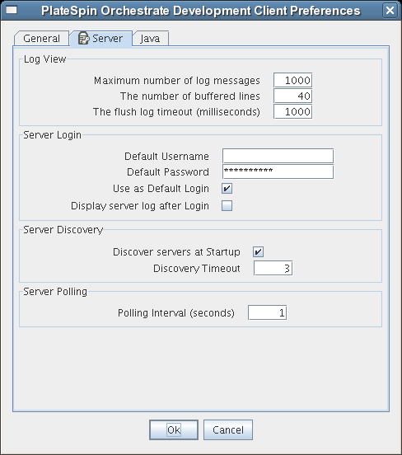402x455 pixels.
Task: Click the number of buffered lines field
Action: tap(293, 96)
